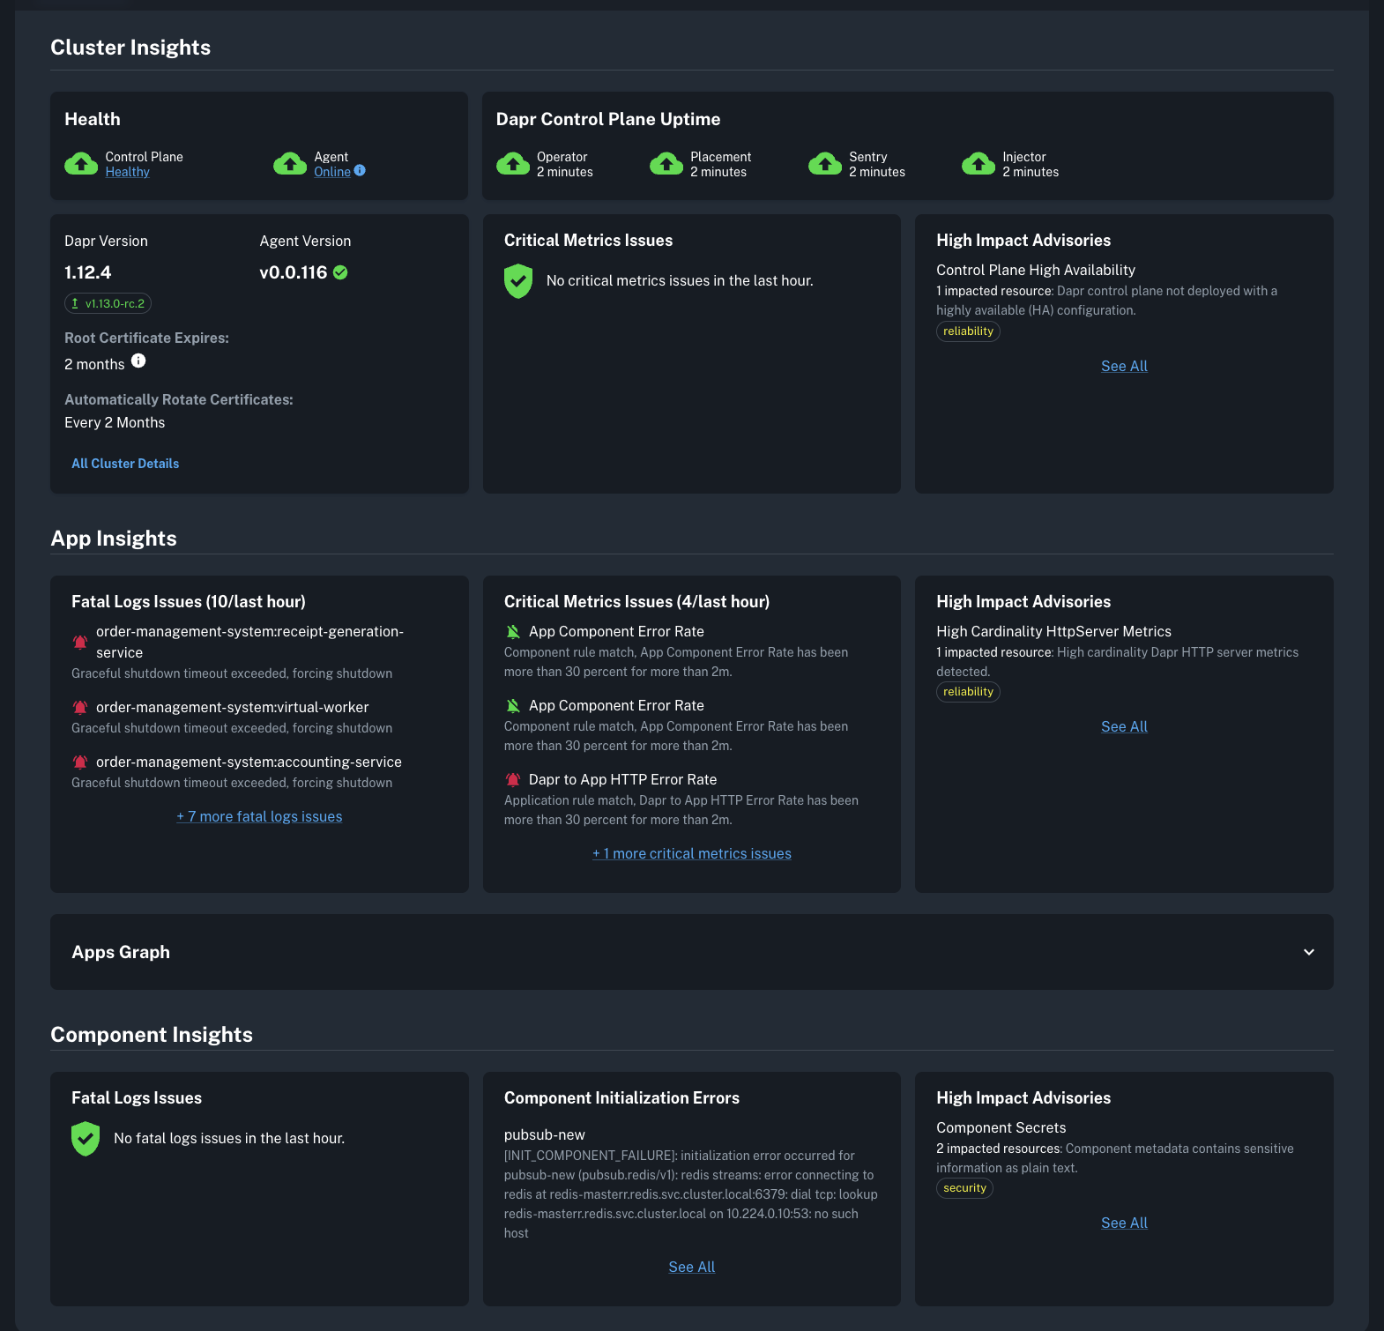1384x1331 pixels.
Task: Click the muted bell icon for first App Component Error Rate
Action: pos(513,632)
